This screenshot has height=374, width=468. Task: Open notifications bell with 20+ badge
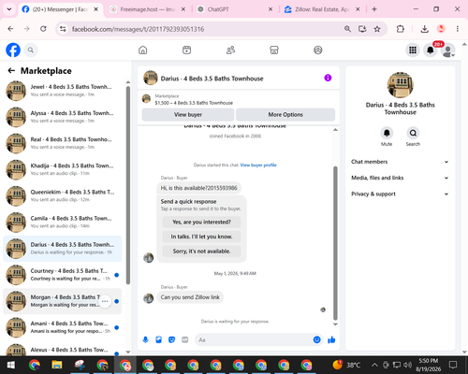tap(431, 50)
